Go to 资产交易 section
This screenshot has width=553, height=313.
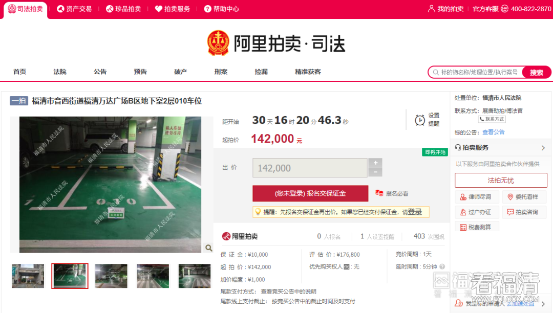pos(74,9)
